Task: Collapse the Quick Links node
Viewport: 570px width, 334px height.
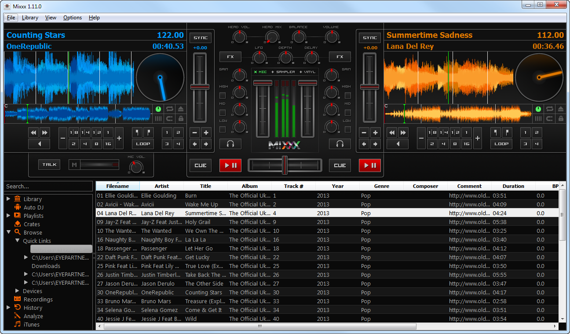Action: pos(17,241)
